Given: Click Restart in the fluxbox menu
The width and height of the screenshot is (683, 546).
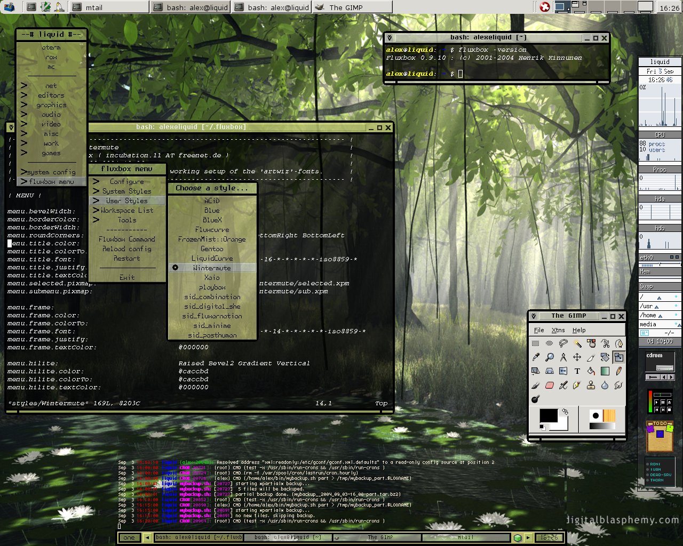Looking at the screenshot, I should pos(126,259).
